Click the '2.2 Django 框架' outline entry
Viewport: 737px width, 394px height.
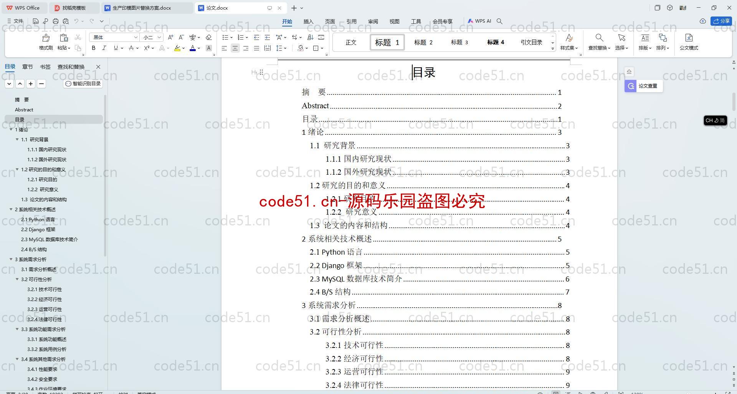point(38,229)
